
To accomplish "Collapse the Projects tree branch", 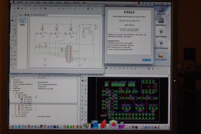I will point(11,90).
